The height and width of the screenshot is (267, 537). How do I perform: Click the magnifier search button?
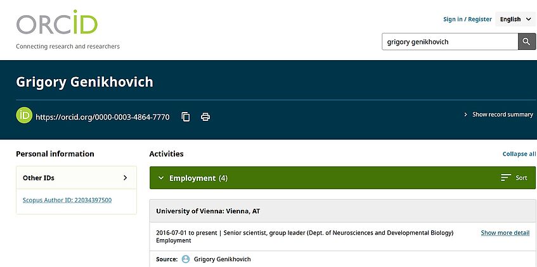click(527, 42)
